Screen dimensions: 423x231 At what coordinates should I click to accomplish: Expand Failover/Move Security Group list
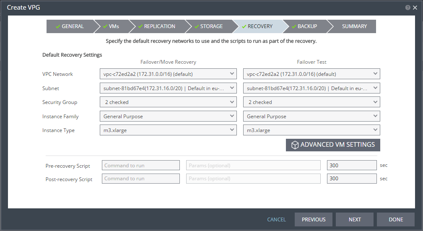pos(168,102)
